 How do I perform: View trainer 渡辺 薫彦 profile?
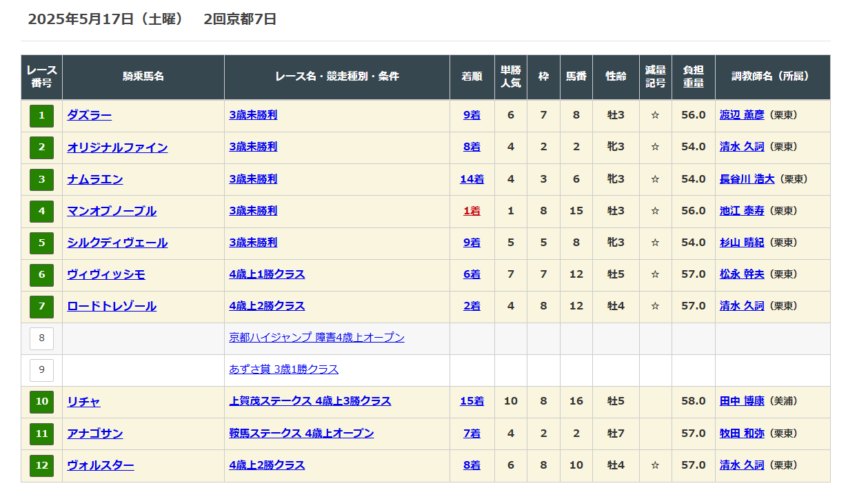coord(742,115)
